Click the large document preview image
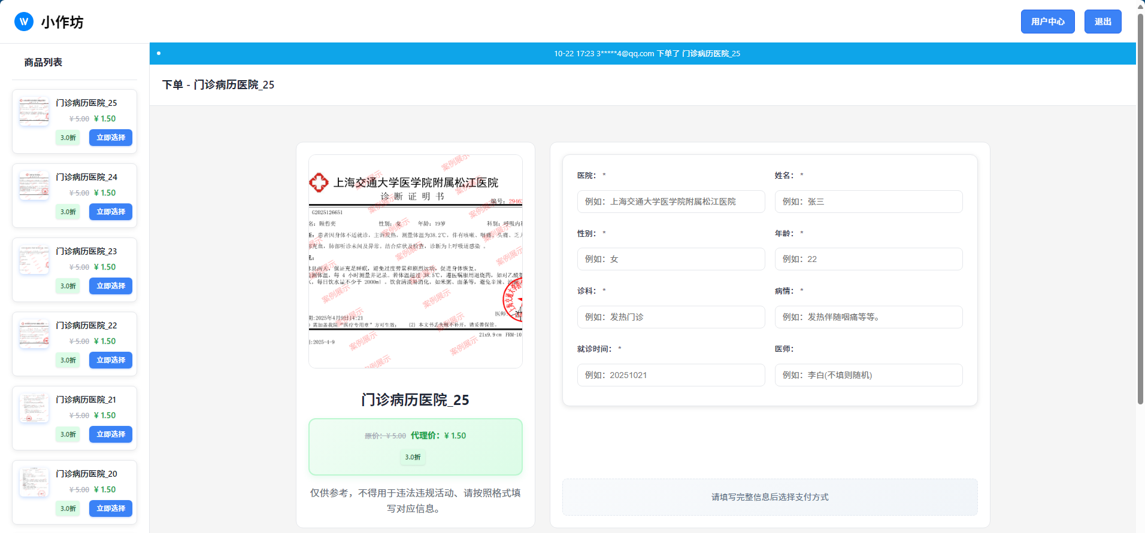Viewport: 1145px width, 533px height. pyautogui.click(x=415, y=261)
